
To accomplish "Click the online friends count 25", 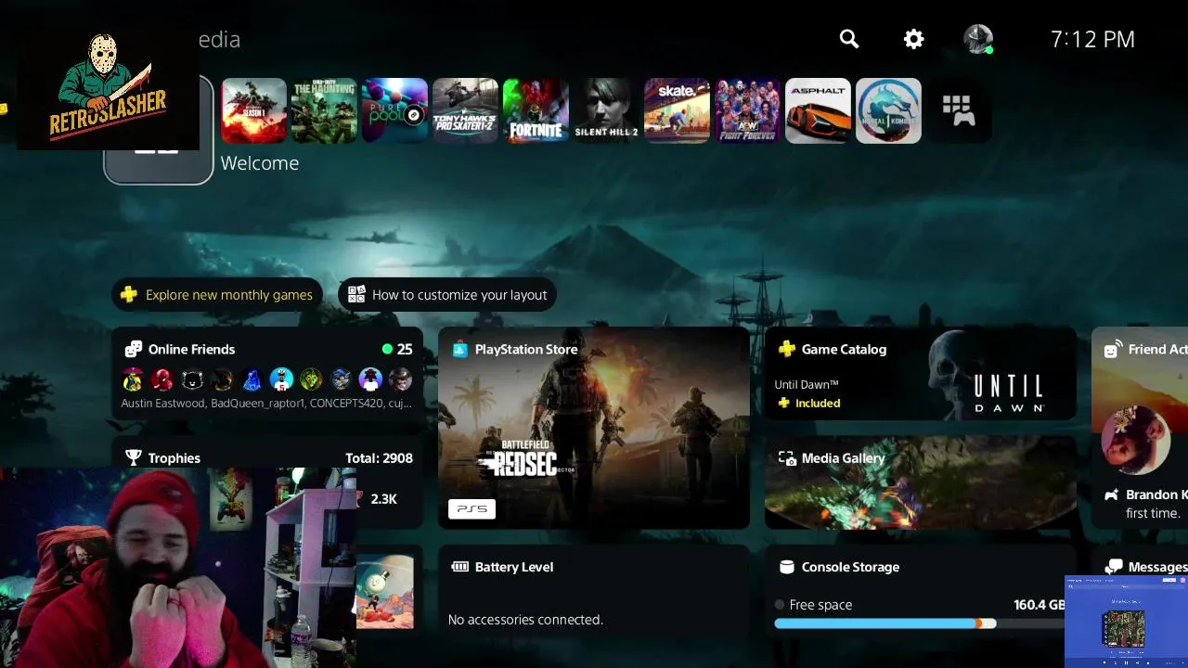I will [x=405, y=350].
